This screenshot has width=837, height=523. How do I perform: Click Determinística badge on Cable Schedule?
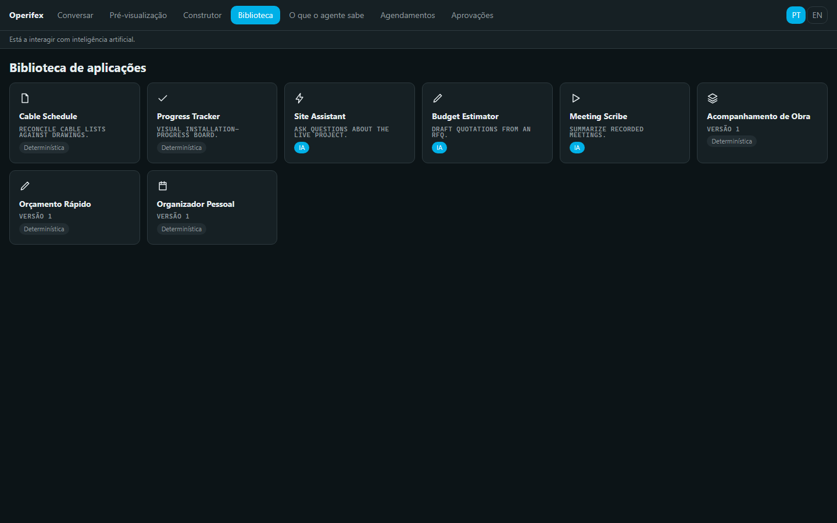44,148
